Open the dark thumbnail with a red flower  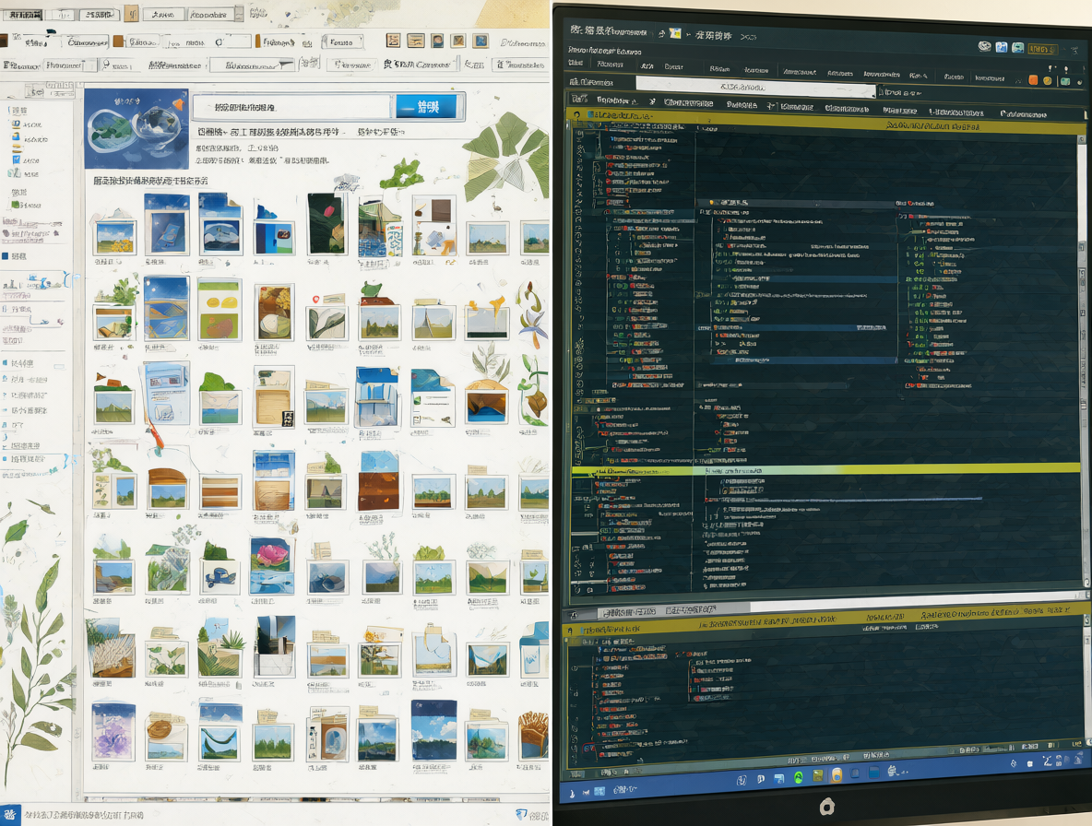coord(326,224)
